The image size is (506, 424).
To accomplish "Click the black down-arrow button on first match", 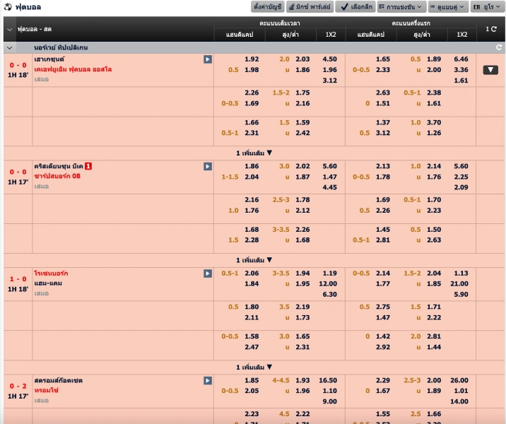I will 490,70.
